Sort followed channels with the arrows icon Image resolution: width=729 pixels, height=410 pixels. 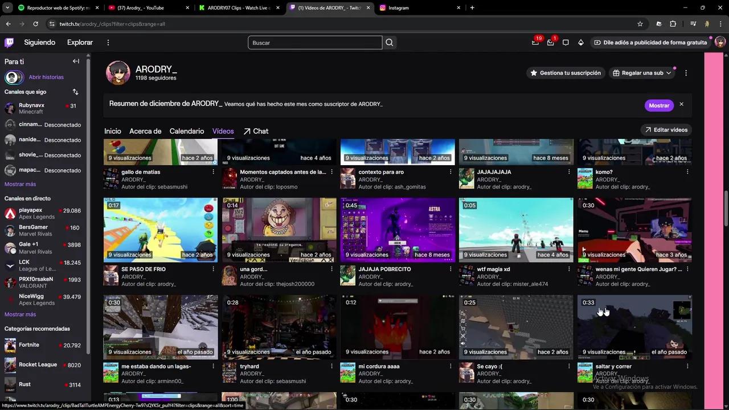(x=76, y=92)
